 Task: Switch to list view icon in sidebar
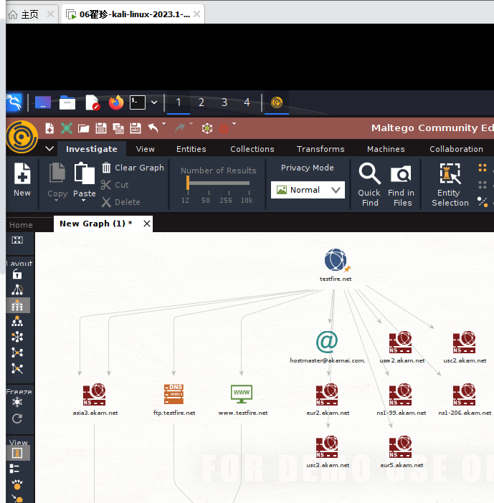pos(15,469)
